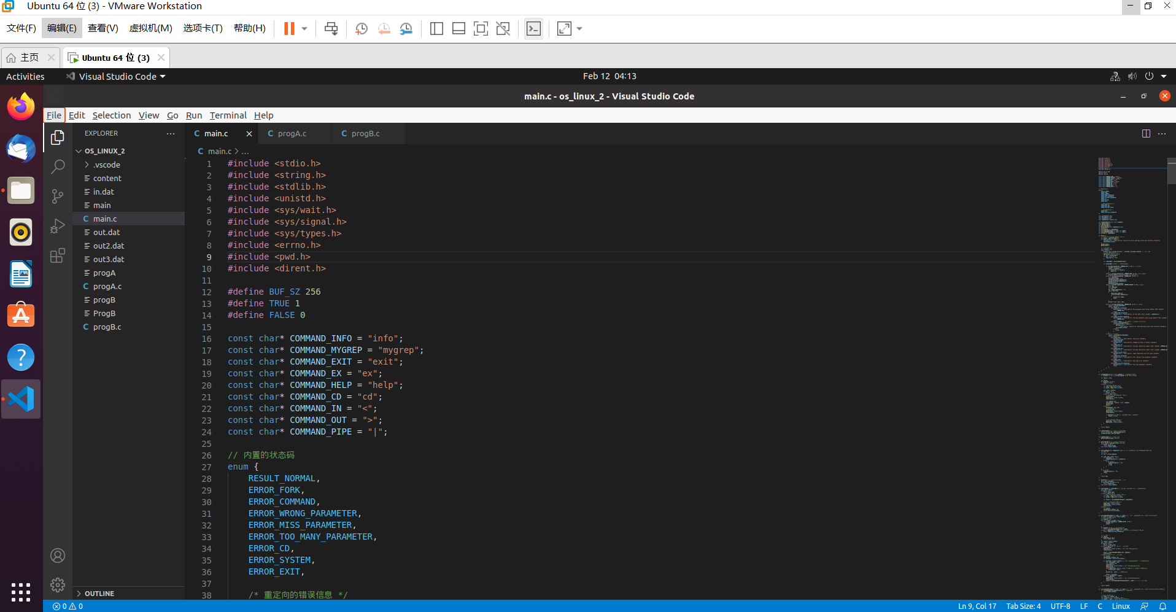Close the main.c editor tab
The image size is (1176, 612).
coord(249,133)
